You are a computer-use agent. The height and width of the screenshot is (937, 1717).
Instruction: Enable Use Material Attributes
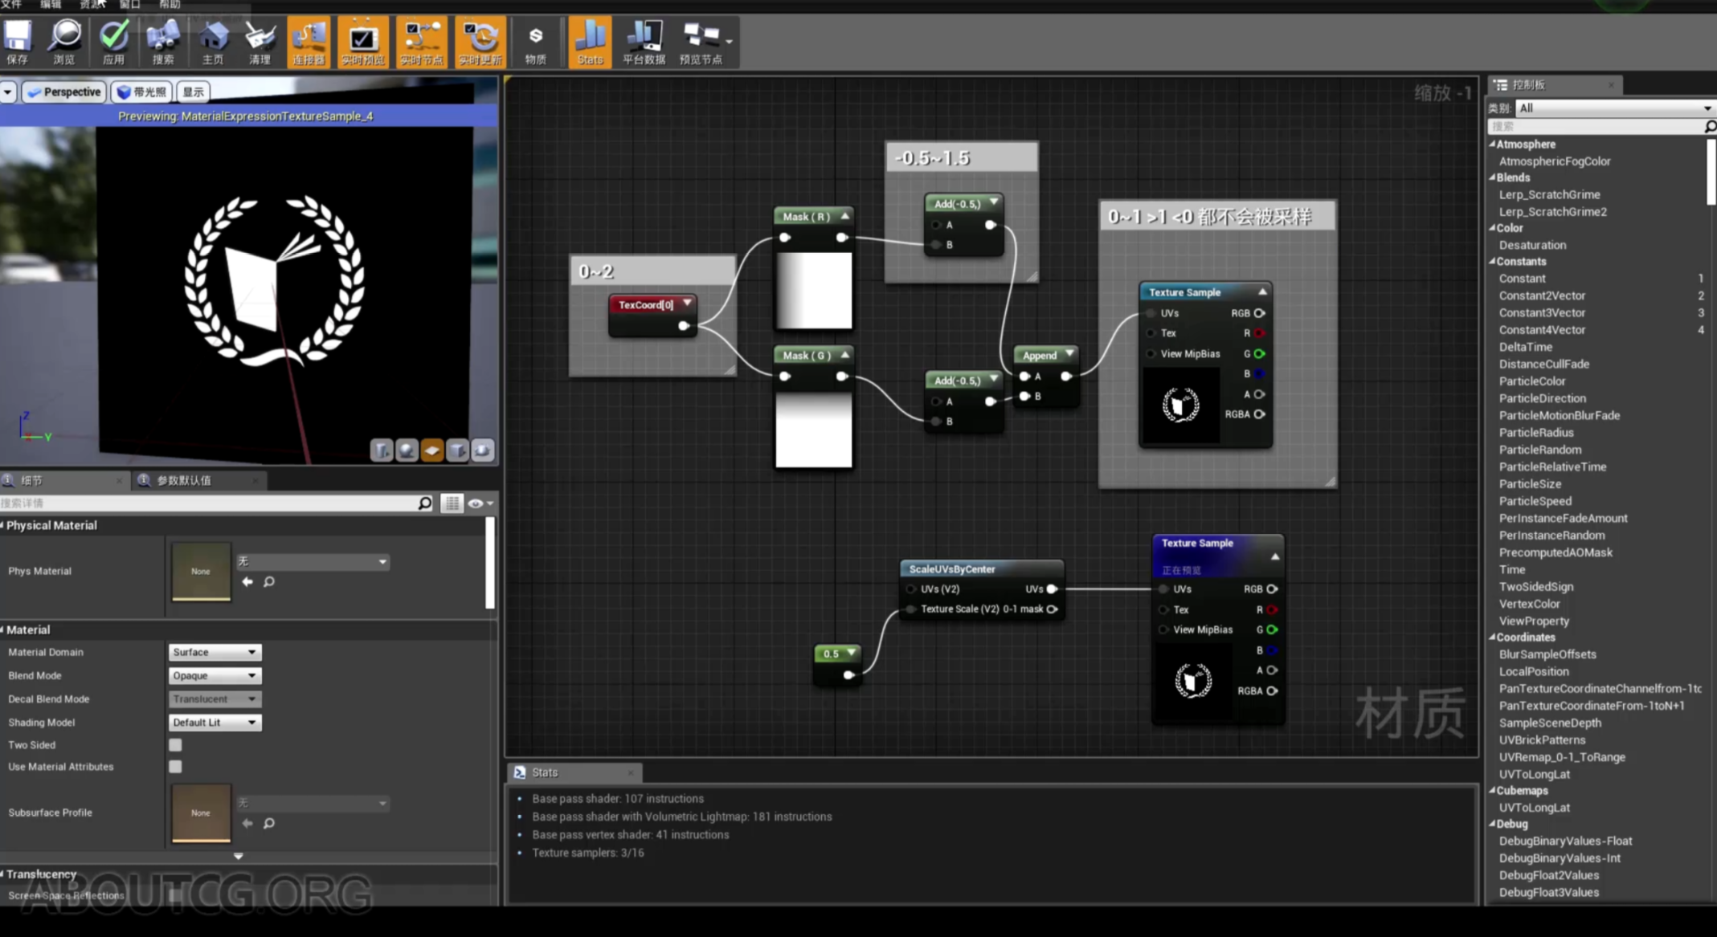(174, 767)
